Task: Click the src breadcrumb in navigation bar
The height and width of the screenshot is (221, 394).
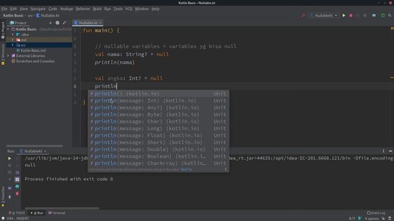Action: [x=30, y=15]
